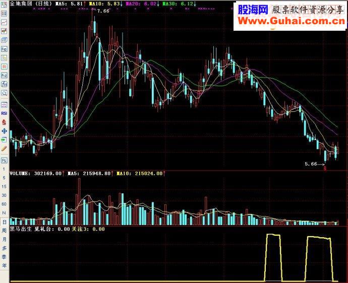
Task: Choose the RSI indicator
Action: (4, 113)
